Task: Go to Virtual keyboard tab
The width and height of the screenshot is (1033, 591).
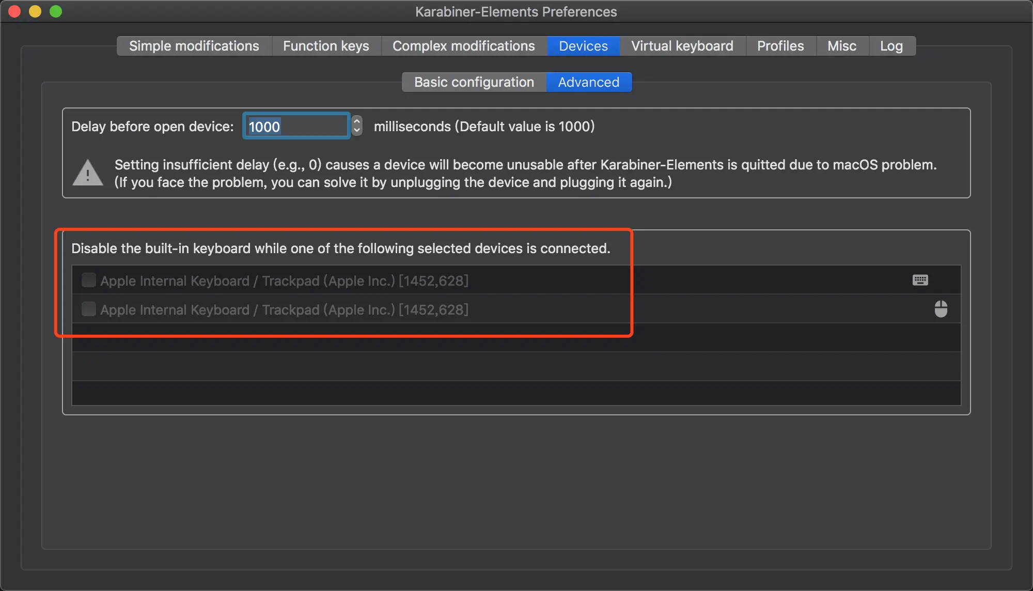Action: pos(682,46)
